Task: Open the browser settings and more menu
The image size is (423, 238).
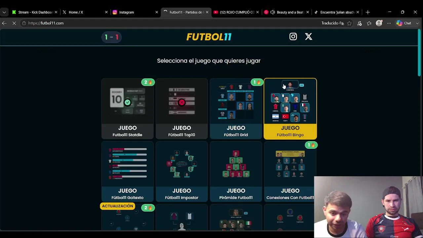Action: [x=389, y=23]
